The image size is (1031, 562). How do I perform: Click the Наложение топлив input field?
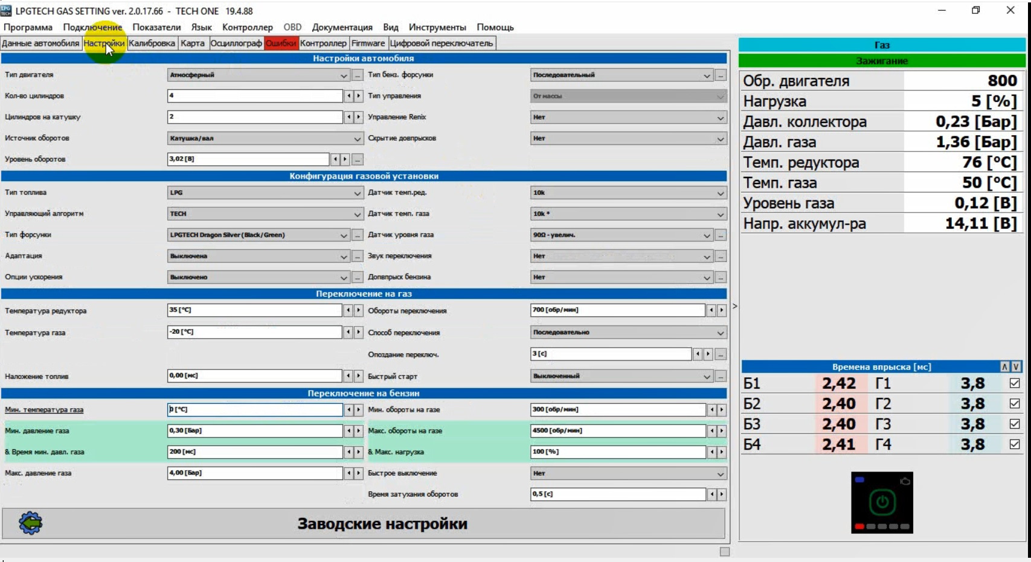(x=255, y=376)
